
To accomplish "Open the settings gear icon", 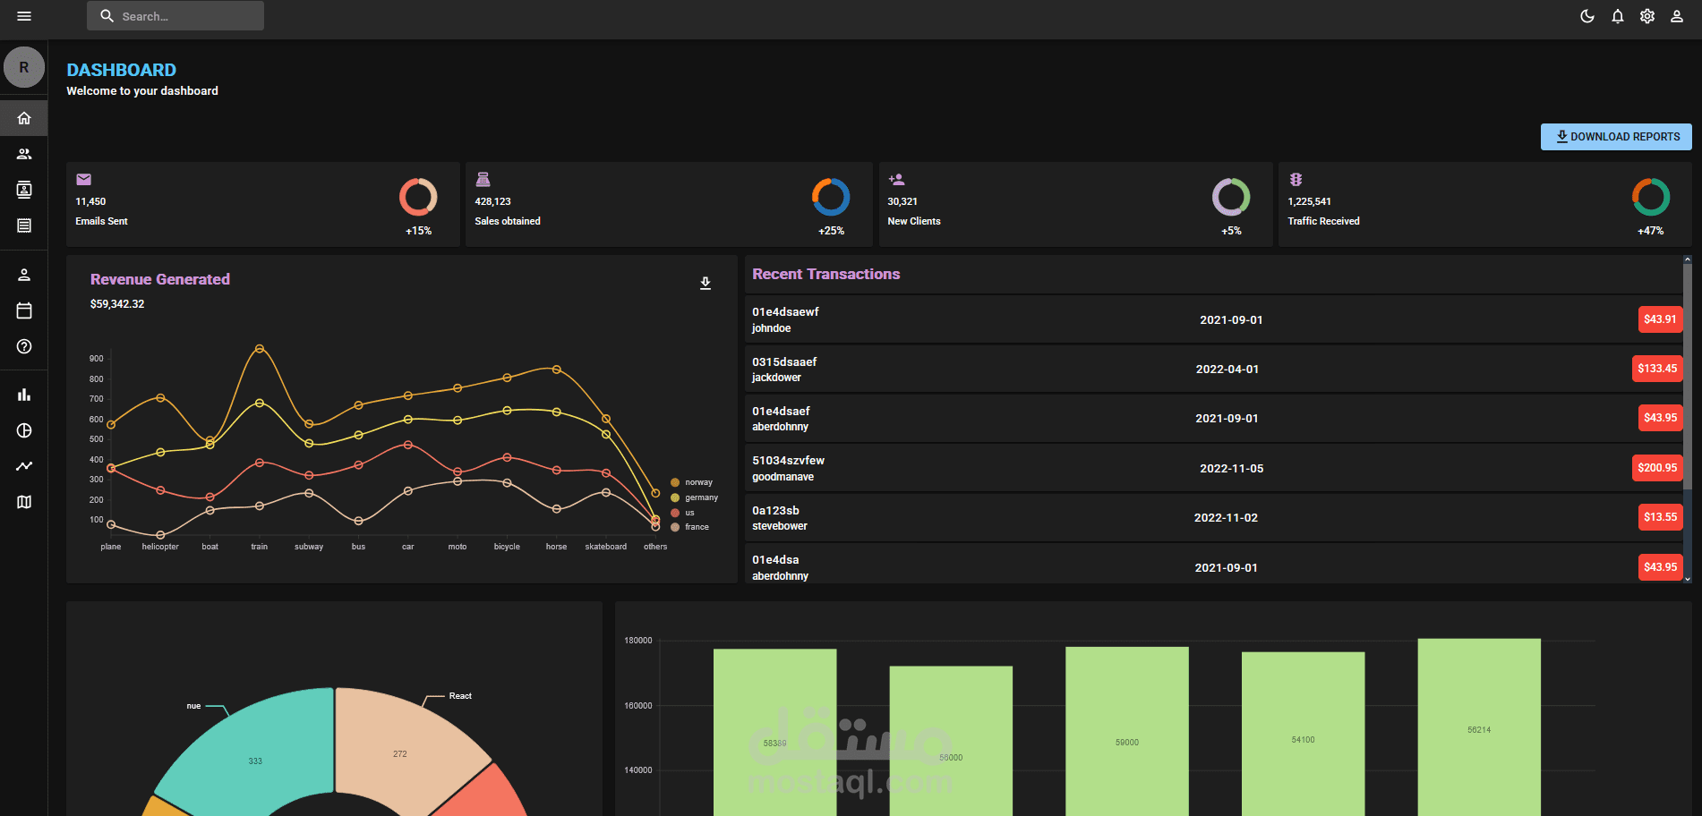I will pyautogui.click(x=1646, y=16).
